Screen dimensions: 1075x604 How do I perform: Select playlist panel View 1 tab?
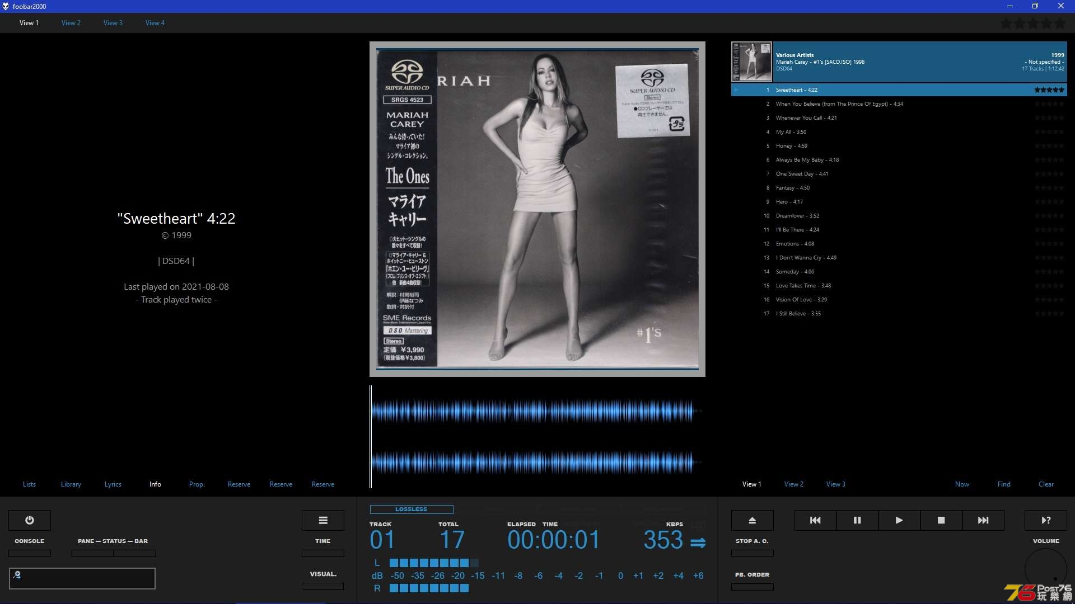click(752, 484)
